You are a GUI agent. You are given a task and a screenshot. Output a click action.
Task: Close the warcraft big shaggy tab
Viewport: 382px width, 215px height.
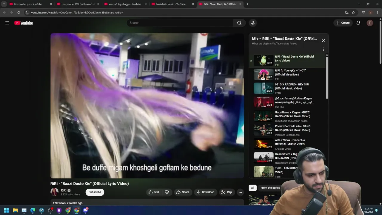[146, 4]
